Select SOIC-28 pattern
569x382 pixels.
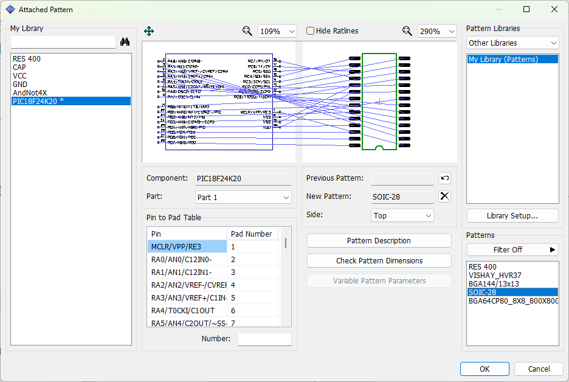click(x=512, y=293)
